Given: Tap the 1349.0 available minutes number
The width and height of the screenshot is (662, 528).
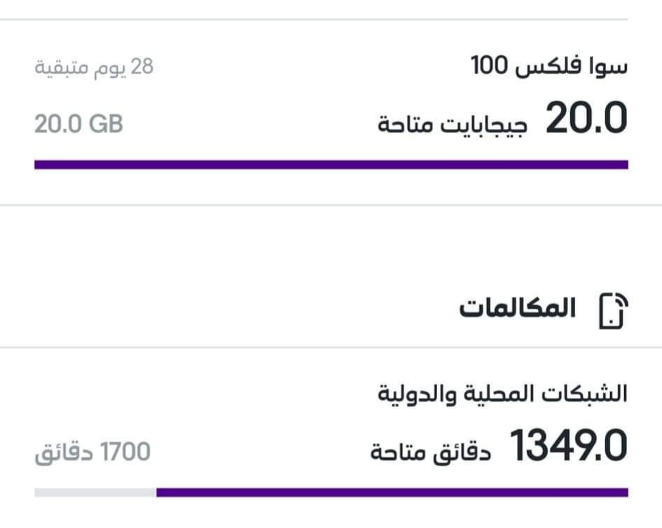Looking at the screenshot, I should pyautogui.click(x=569, y=445).
